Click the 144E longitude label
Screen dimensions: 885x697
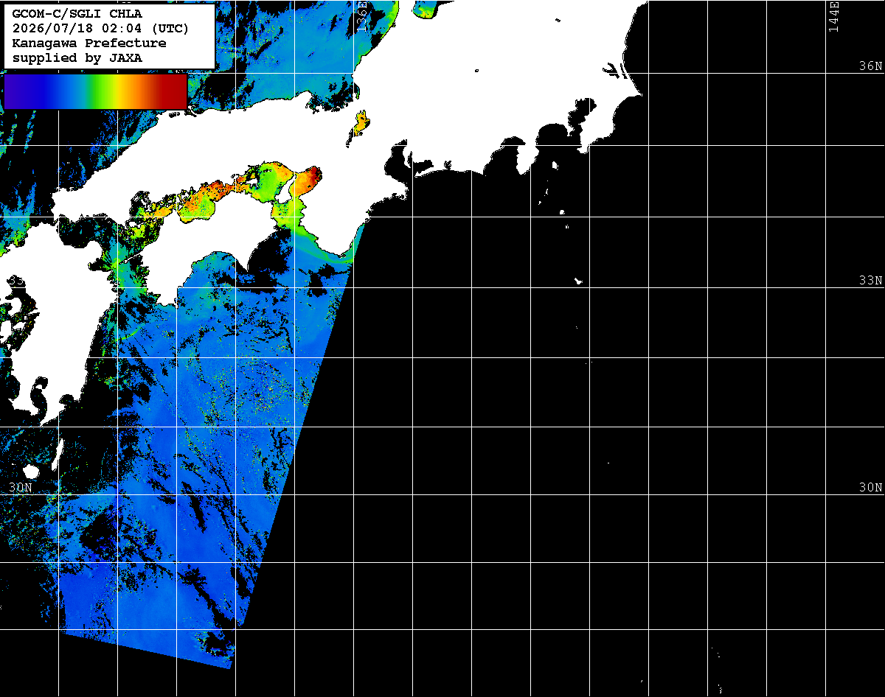(x=833, y=16)
